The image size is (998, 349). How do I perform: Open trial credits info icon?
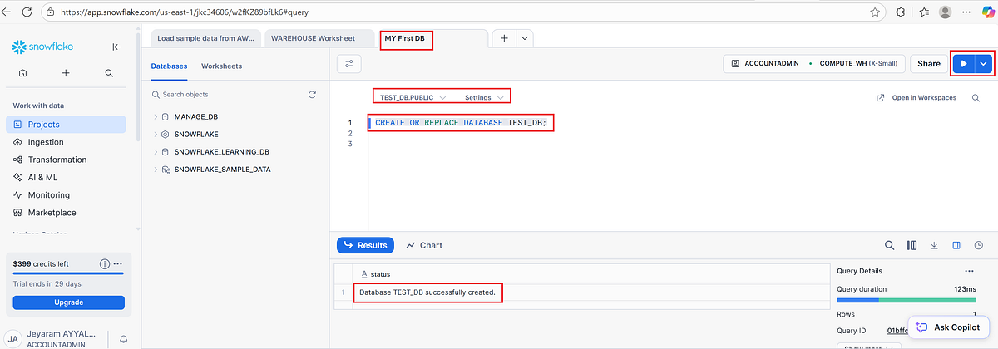pyautogui.click(x=105, y=263)
